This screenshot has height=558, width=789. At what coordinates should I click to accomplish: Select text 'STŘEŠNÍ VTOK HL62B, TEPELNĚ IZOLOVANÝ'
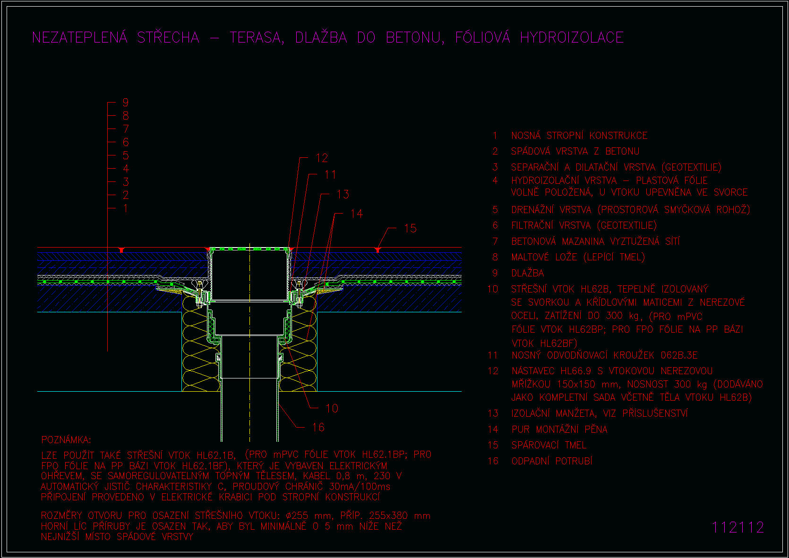(609, 289)
